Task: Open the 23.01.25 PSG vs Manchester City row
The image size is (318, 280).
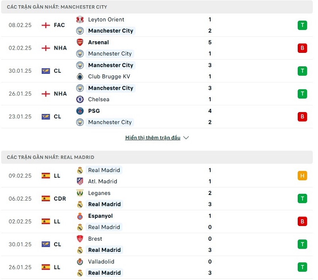Action: (x=159, y=117)
